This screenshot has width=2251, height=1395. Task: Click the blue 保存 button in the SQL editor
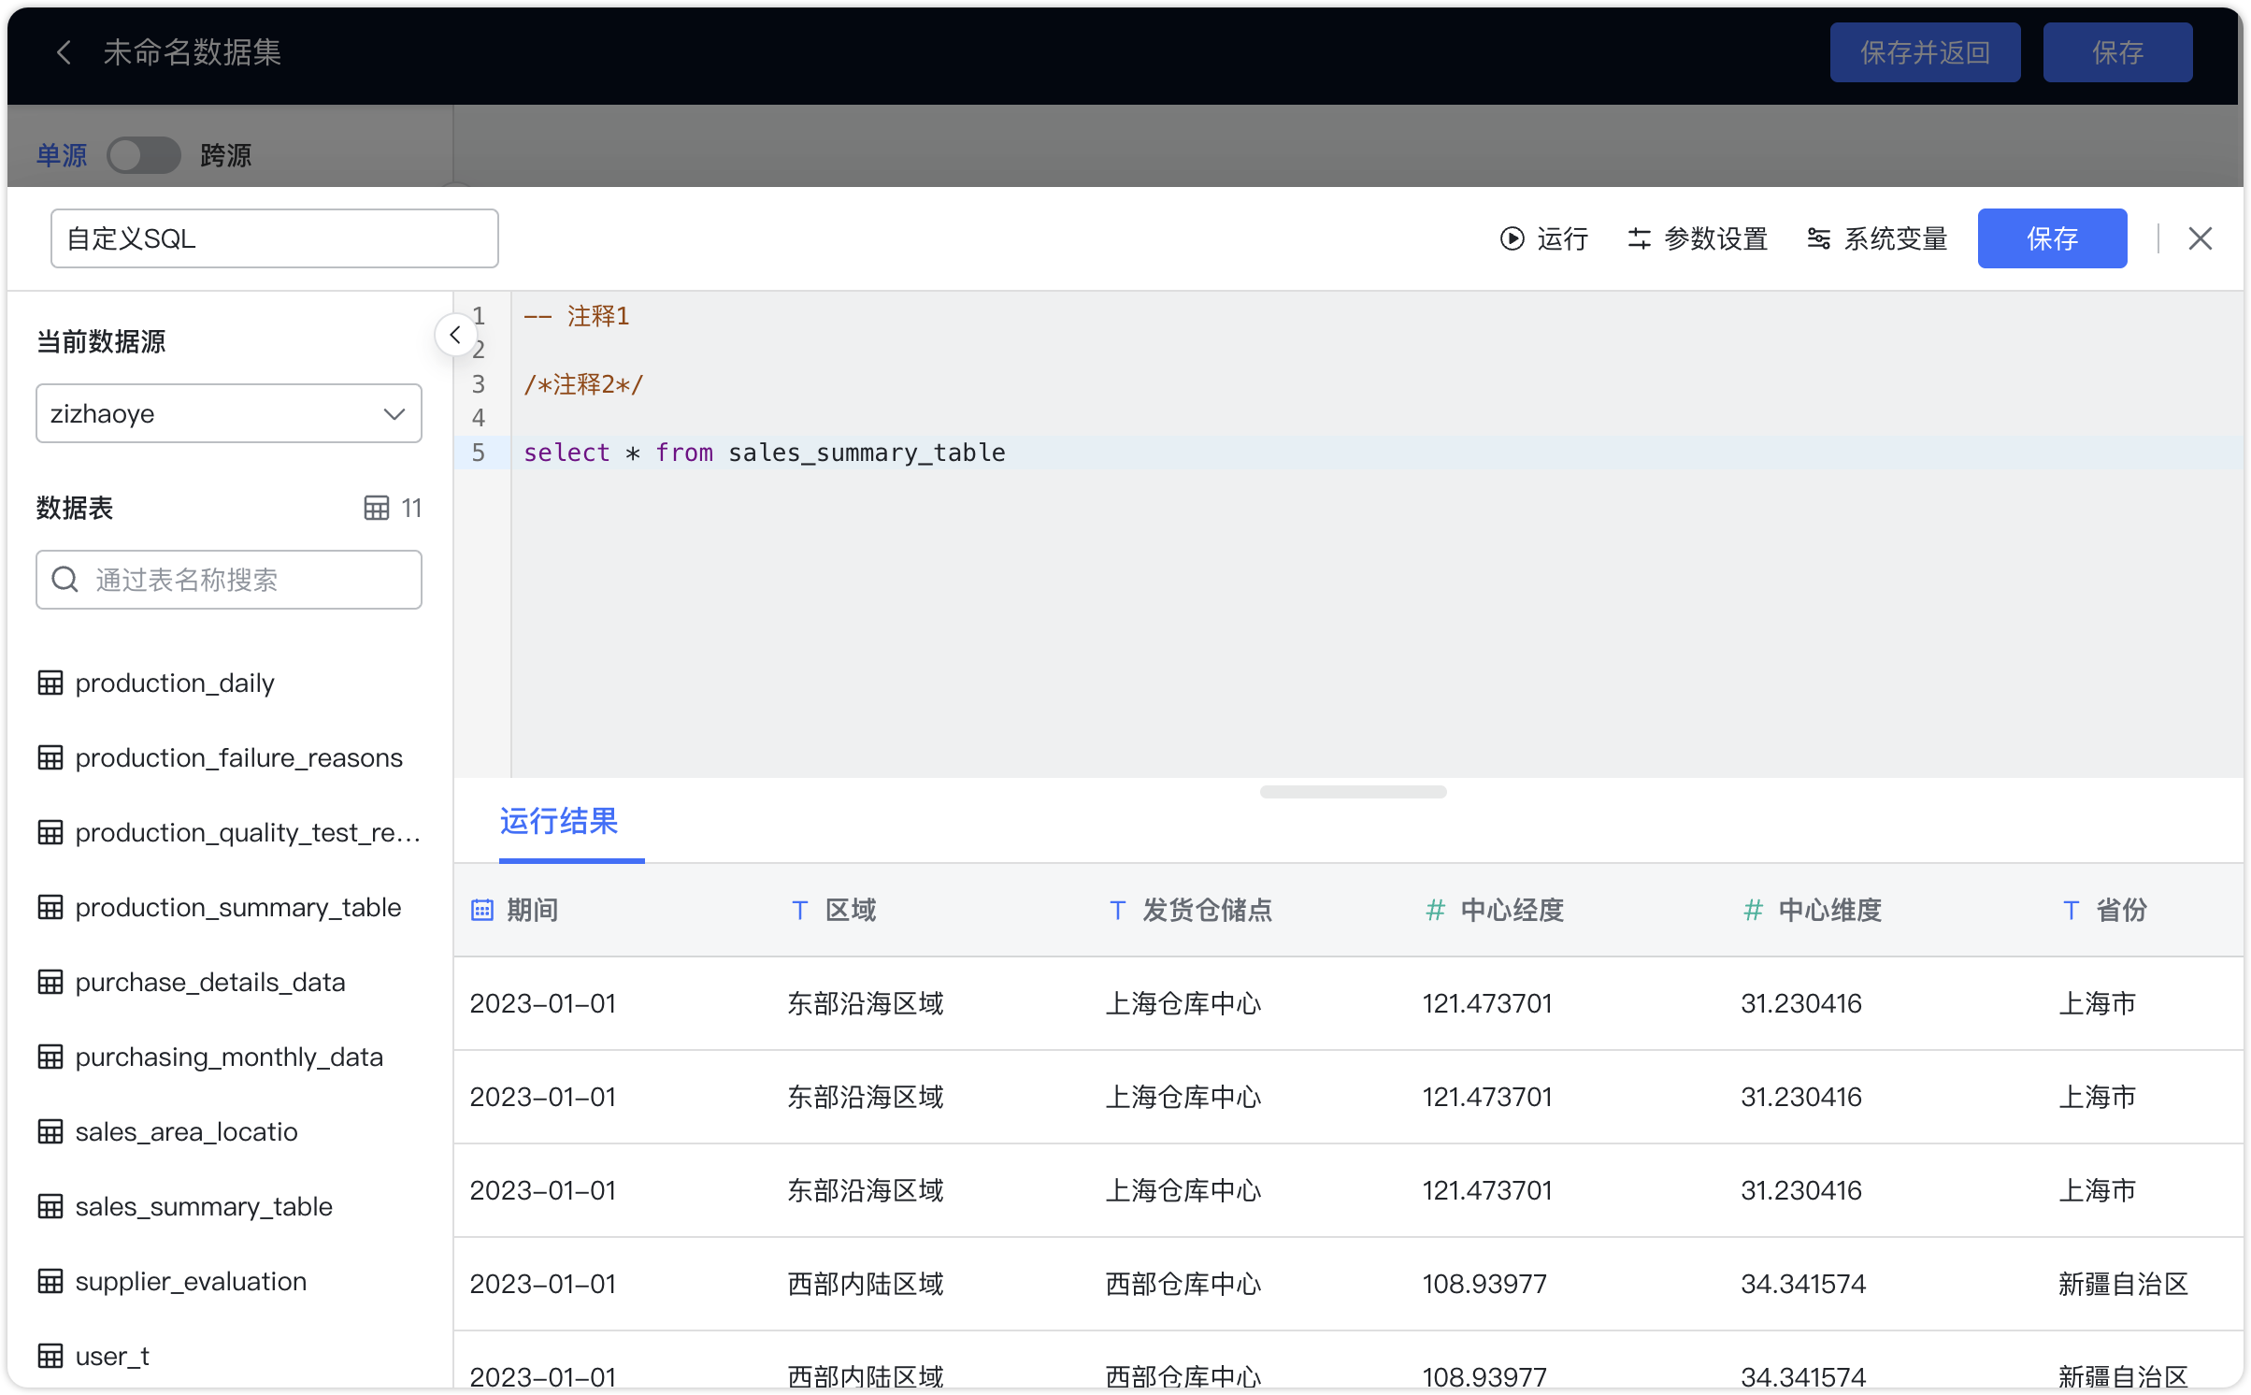[2052, 238]
